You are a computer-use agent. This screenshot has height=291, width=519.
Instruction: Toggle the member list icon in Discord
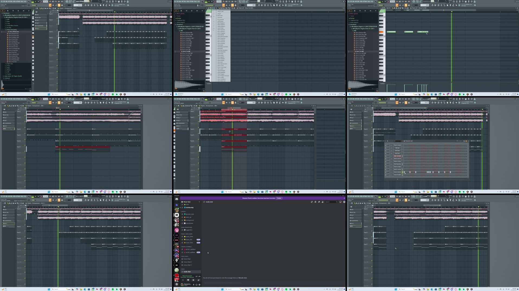tap(323, 202)
